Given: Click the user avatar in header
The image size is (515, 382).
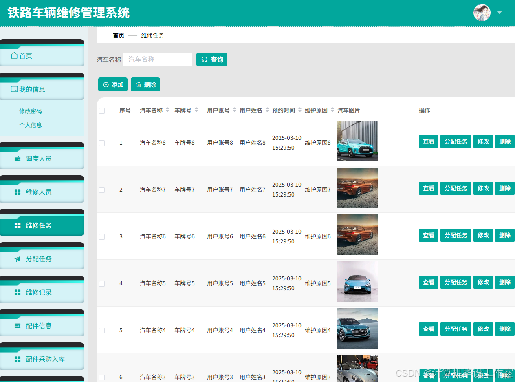Looking at the screenshot, I should point(482,13).
